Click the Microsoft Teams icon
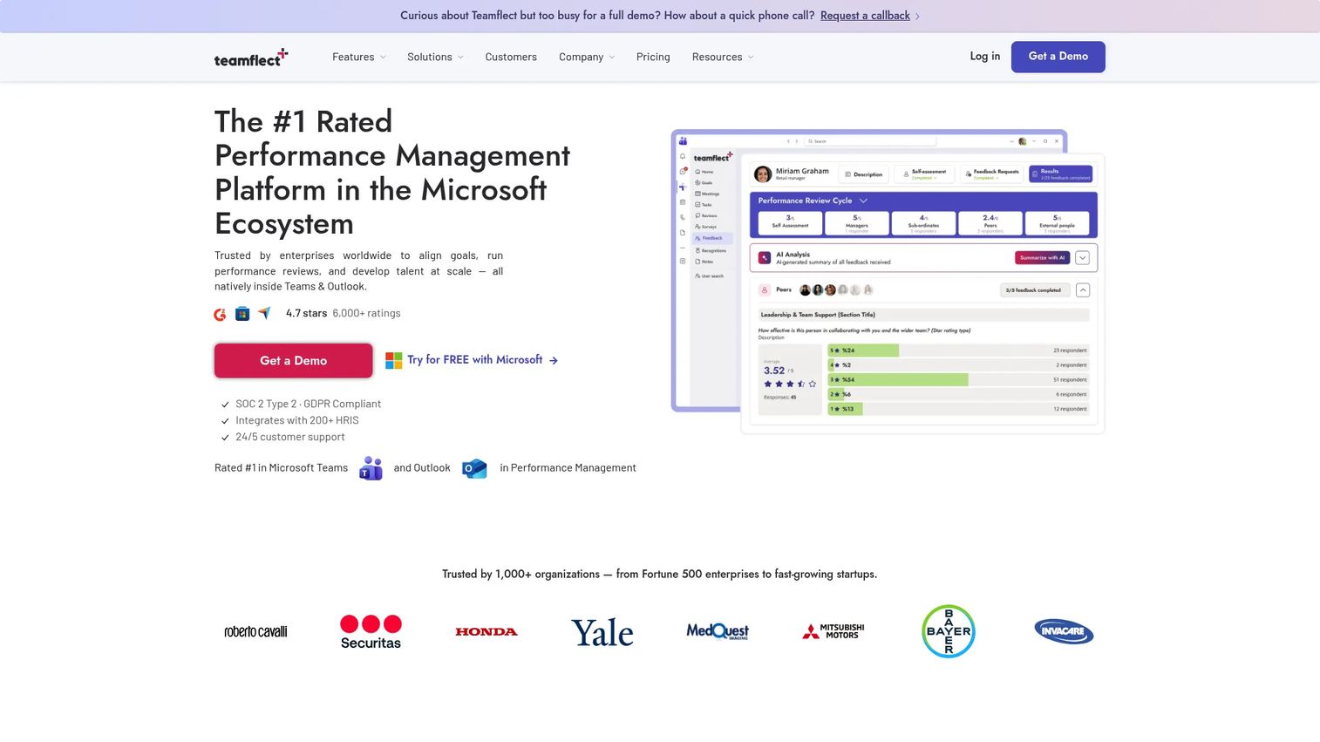The image size is (1320, 742). click(371, 468)
